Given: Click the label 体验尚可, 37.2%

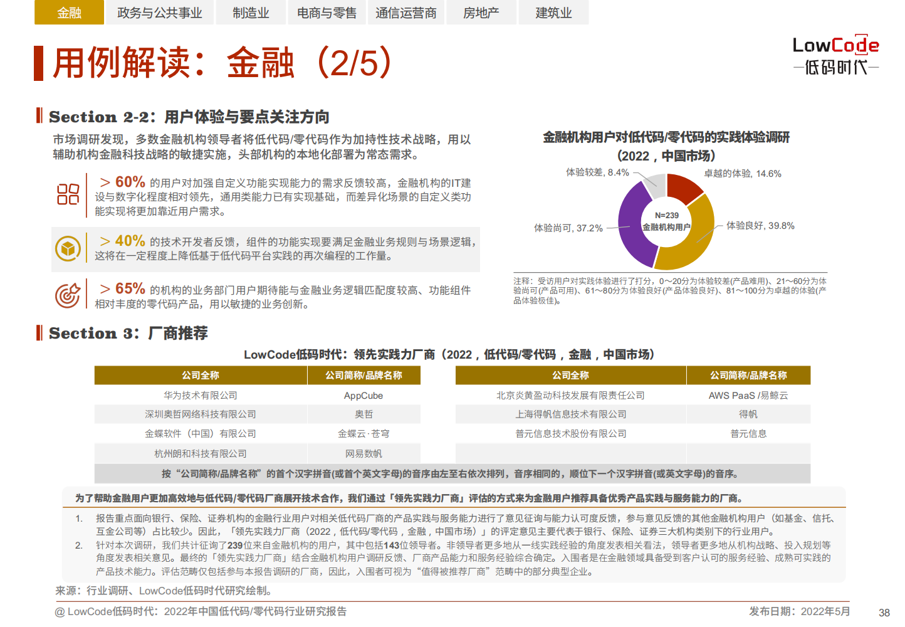Looking at the screenshot, I should [568, 228].
